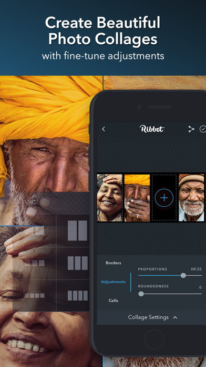Tap the Collage Settings label
Screen dimensions: 206x367
point(148,317)
